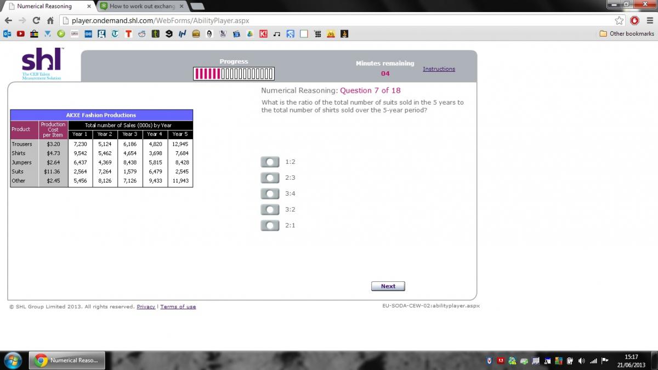Viewport: 658px width, 370px height.
Task: Click the Suits Year 4 value 6,479
Action: (x=155, y=172)
